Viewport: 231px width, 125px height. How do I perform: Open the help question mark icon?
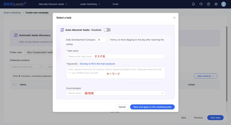pos(209,4)
